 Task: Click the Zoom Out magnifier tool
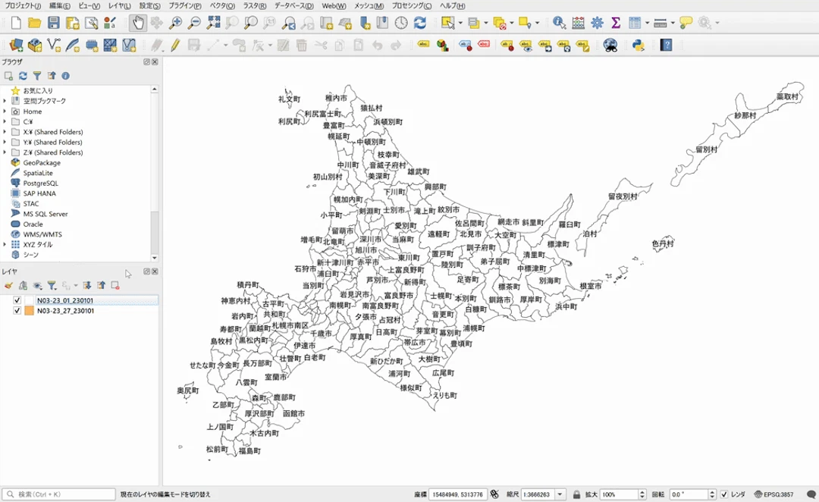coord(194,23)
